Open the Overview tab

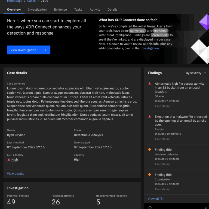14,10
